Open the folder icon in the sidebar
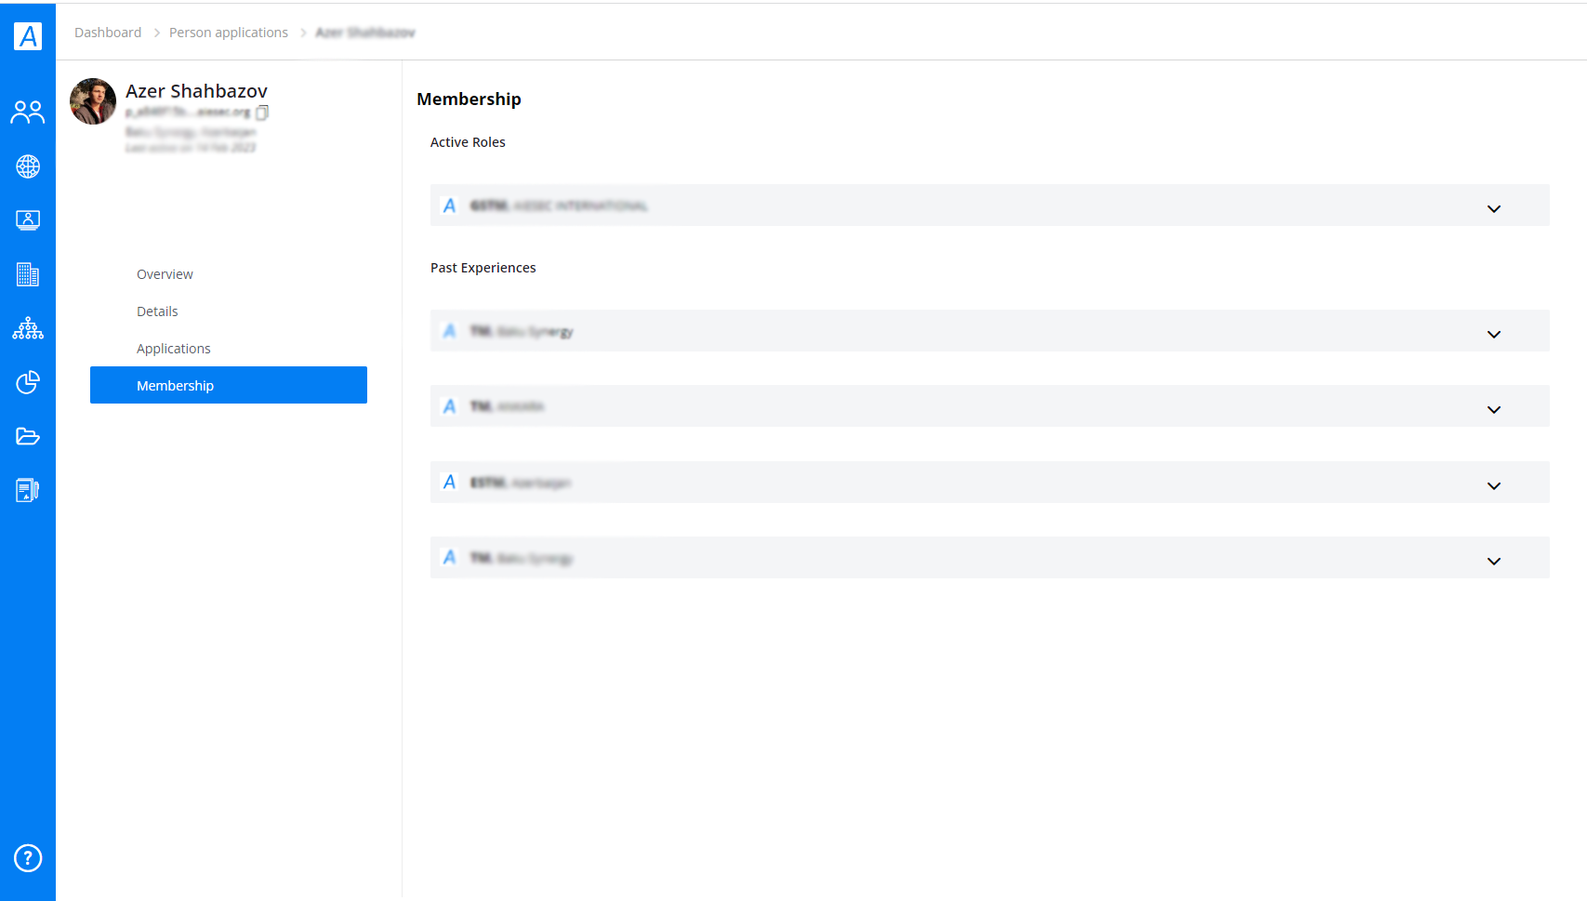This screenshot has width=1587, height=901. click(28, 436)
